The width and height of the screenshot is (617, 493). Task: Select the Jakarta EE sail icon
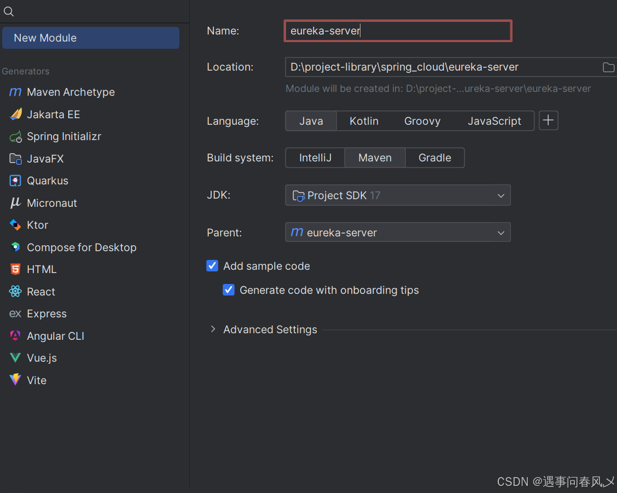[16, 114]
